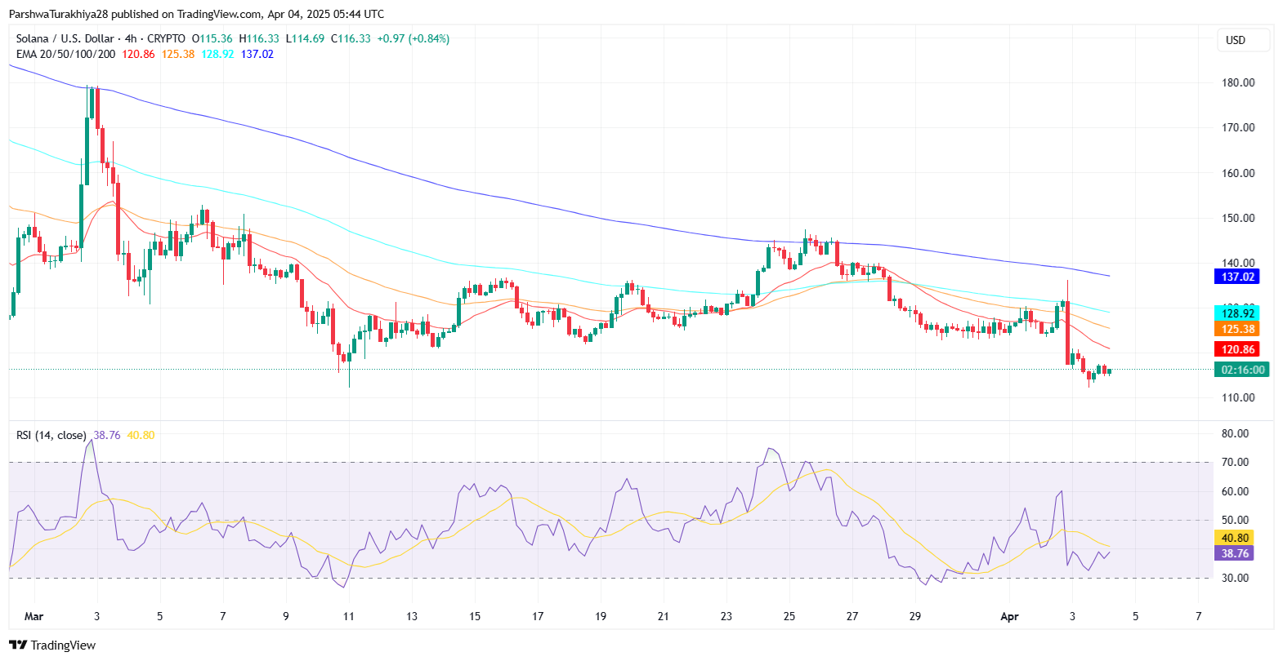1283x661 pixels.
Task: Click the blue 137.02 price axis tag
Action: (1237, 277)
